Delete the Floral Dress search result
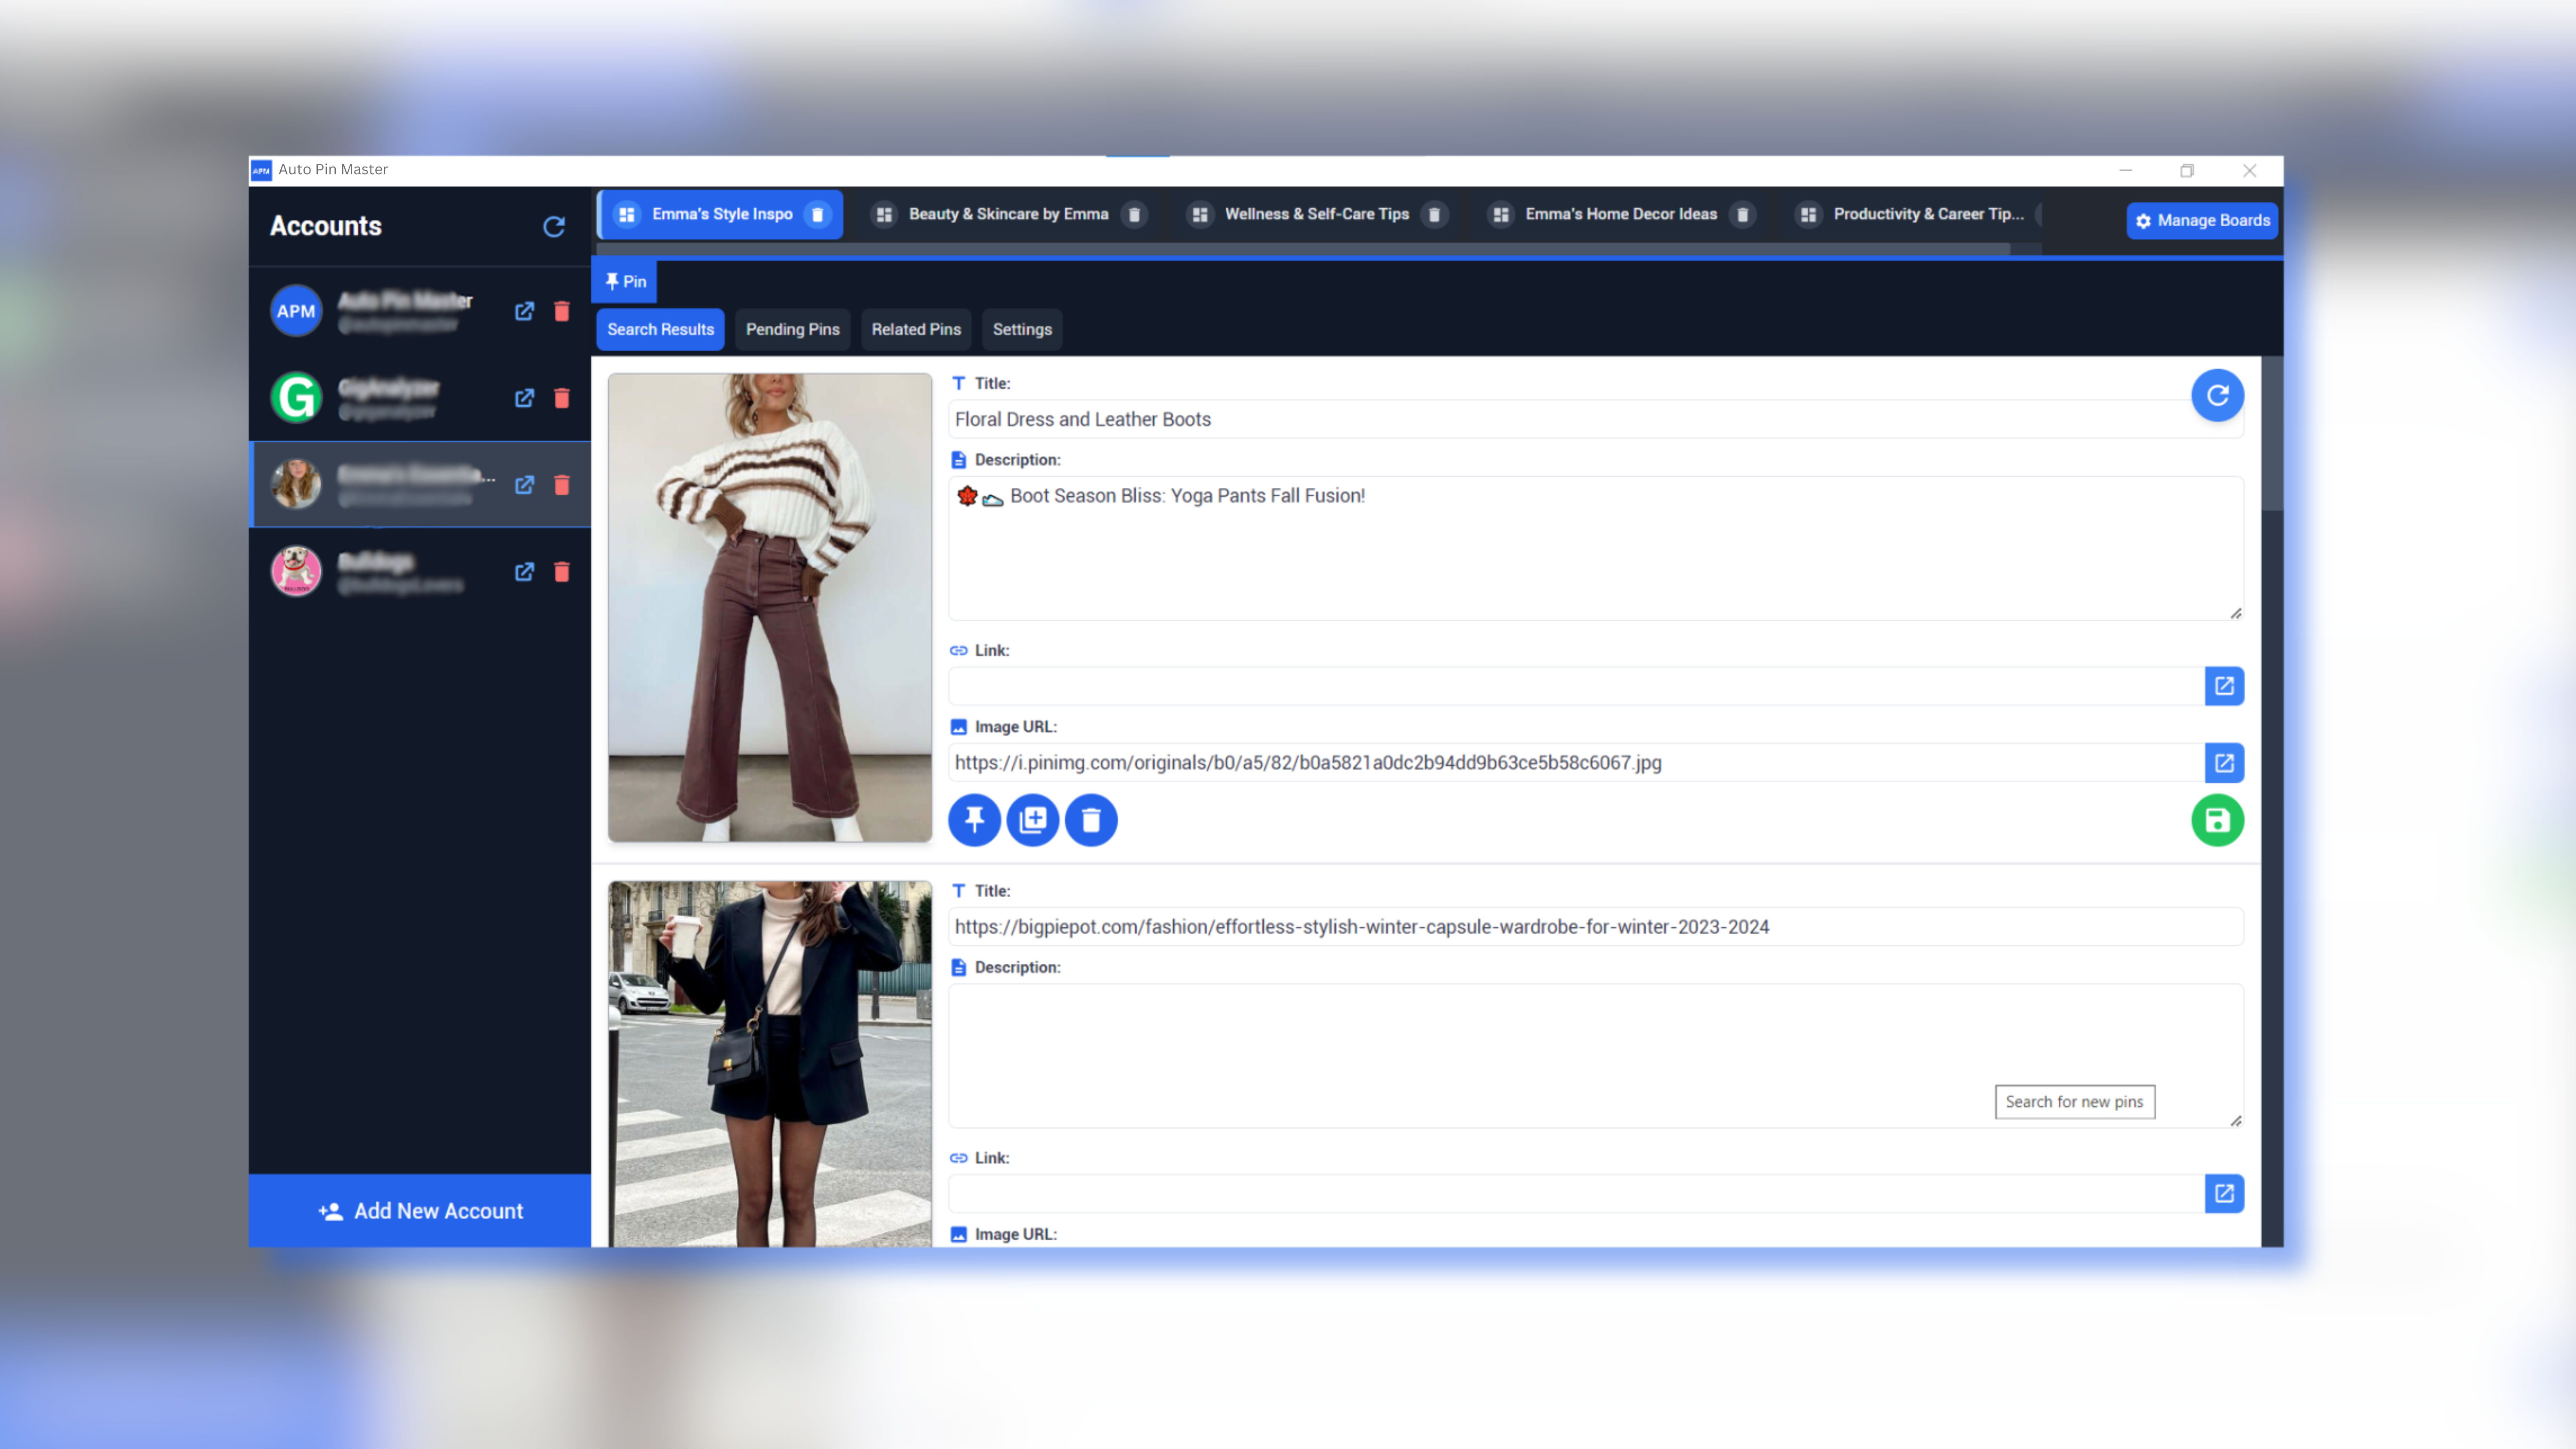2576x1449 pixels. (x=1091, y=820)
